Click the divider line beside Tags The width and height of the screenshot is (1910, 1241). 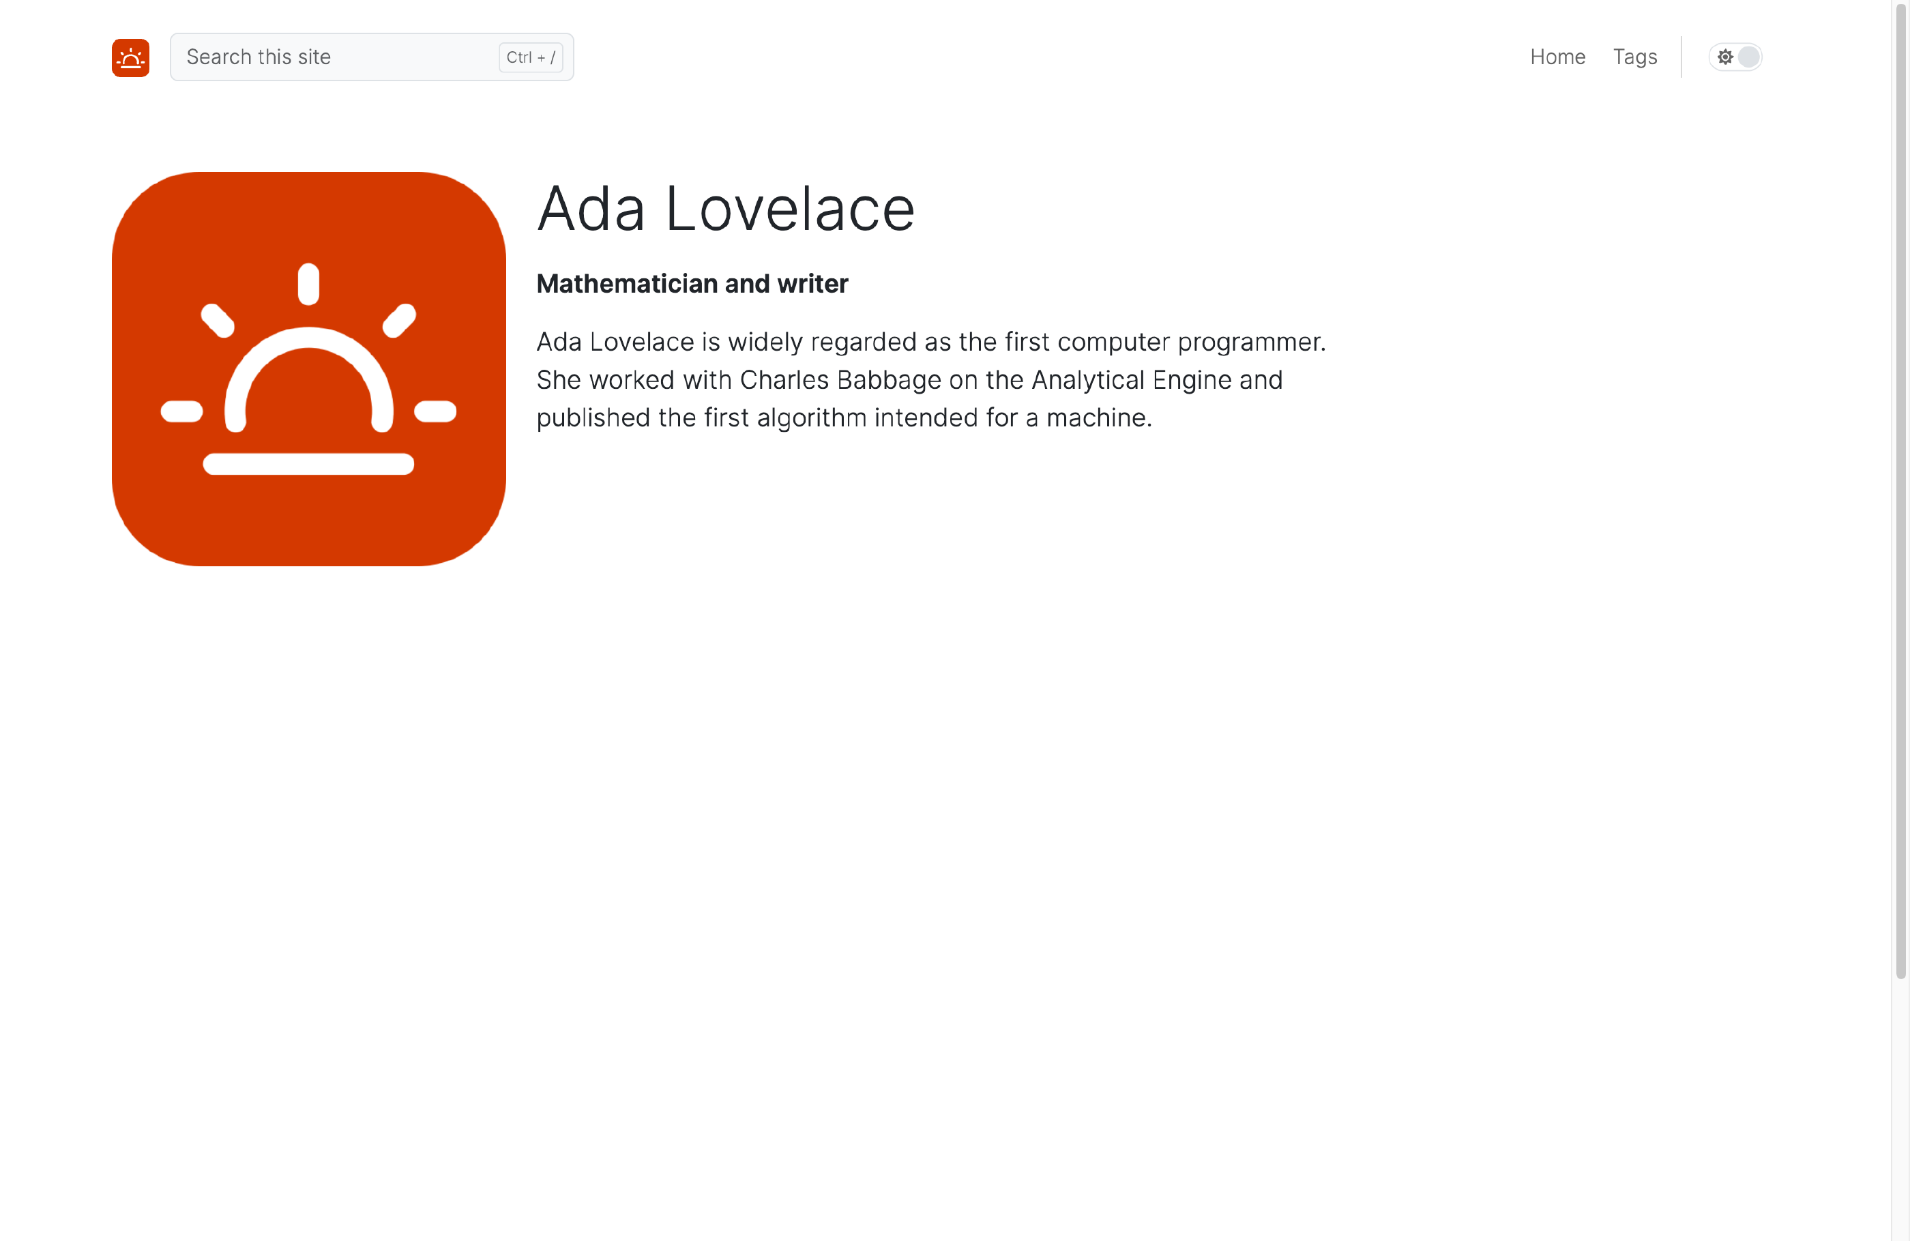1681,57
